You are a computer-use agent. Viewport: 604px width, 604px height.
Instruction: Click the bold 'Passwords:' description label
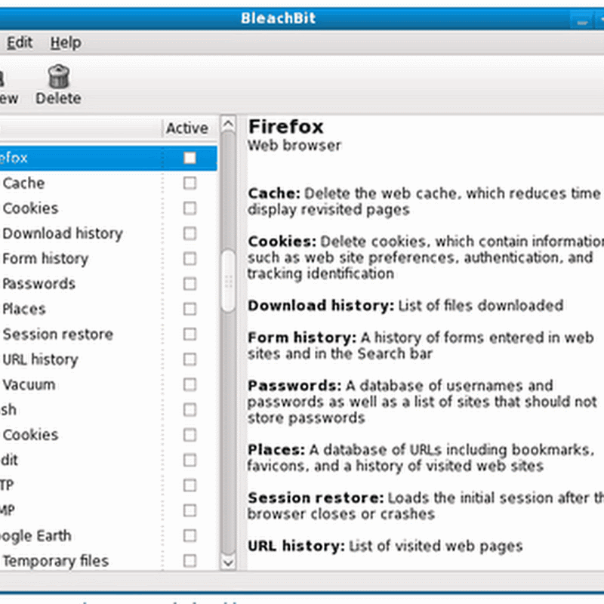coord(294,386)
